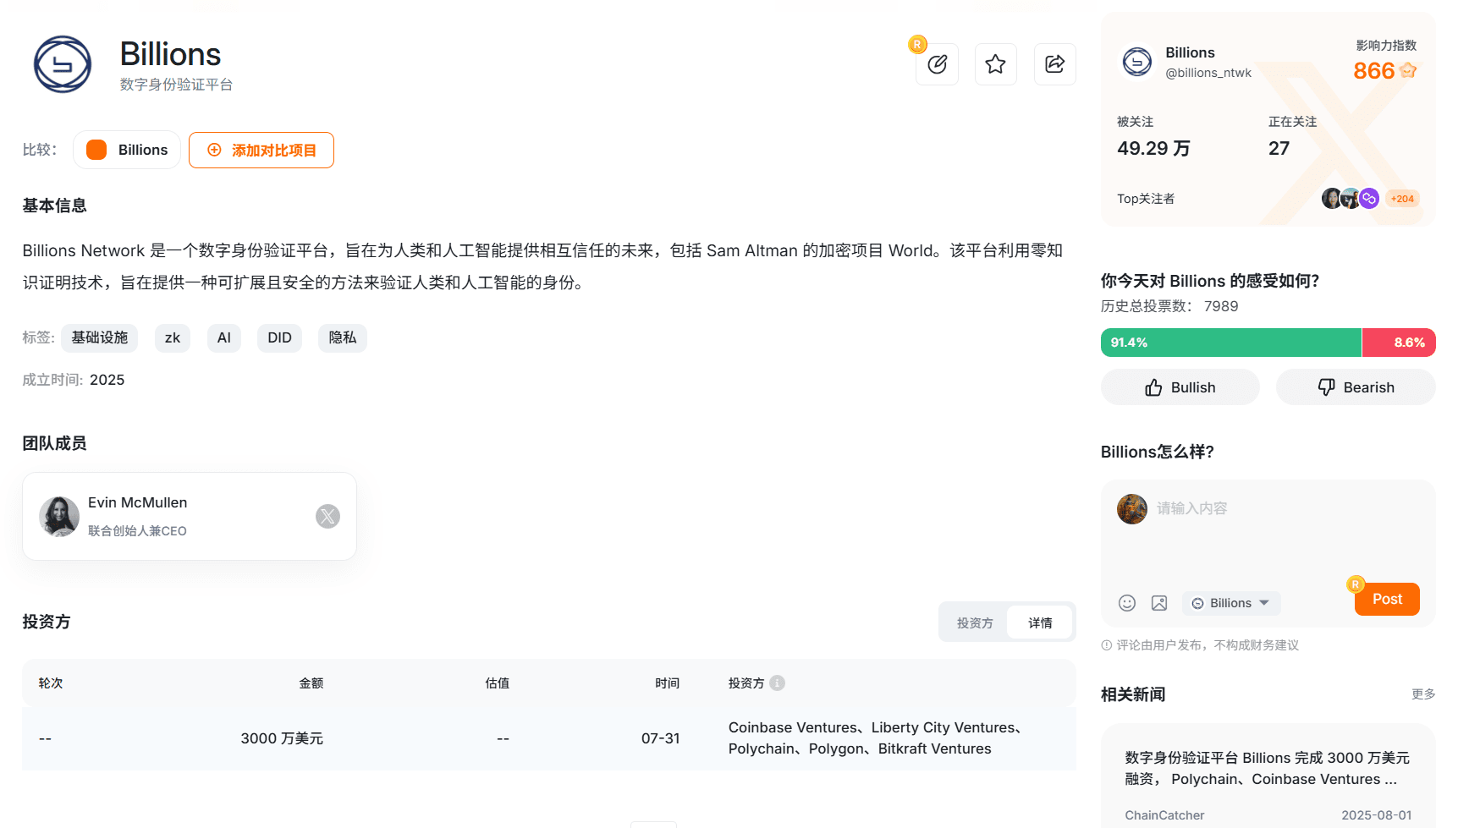Post the comment

coord(1387,599)
